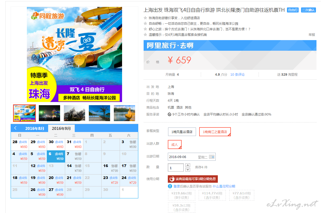Select the night fireworks thumbnail
This screenshot has height=213, width=321.
49,113
